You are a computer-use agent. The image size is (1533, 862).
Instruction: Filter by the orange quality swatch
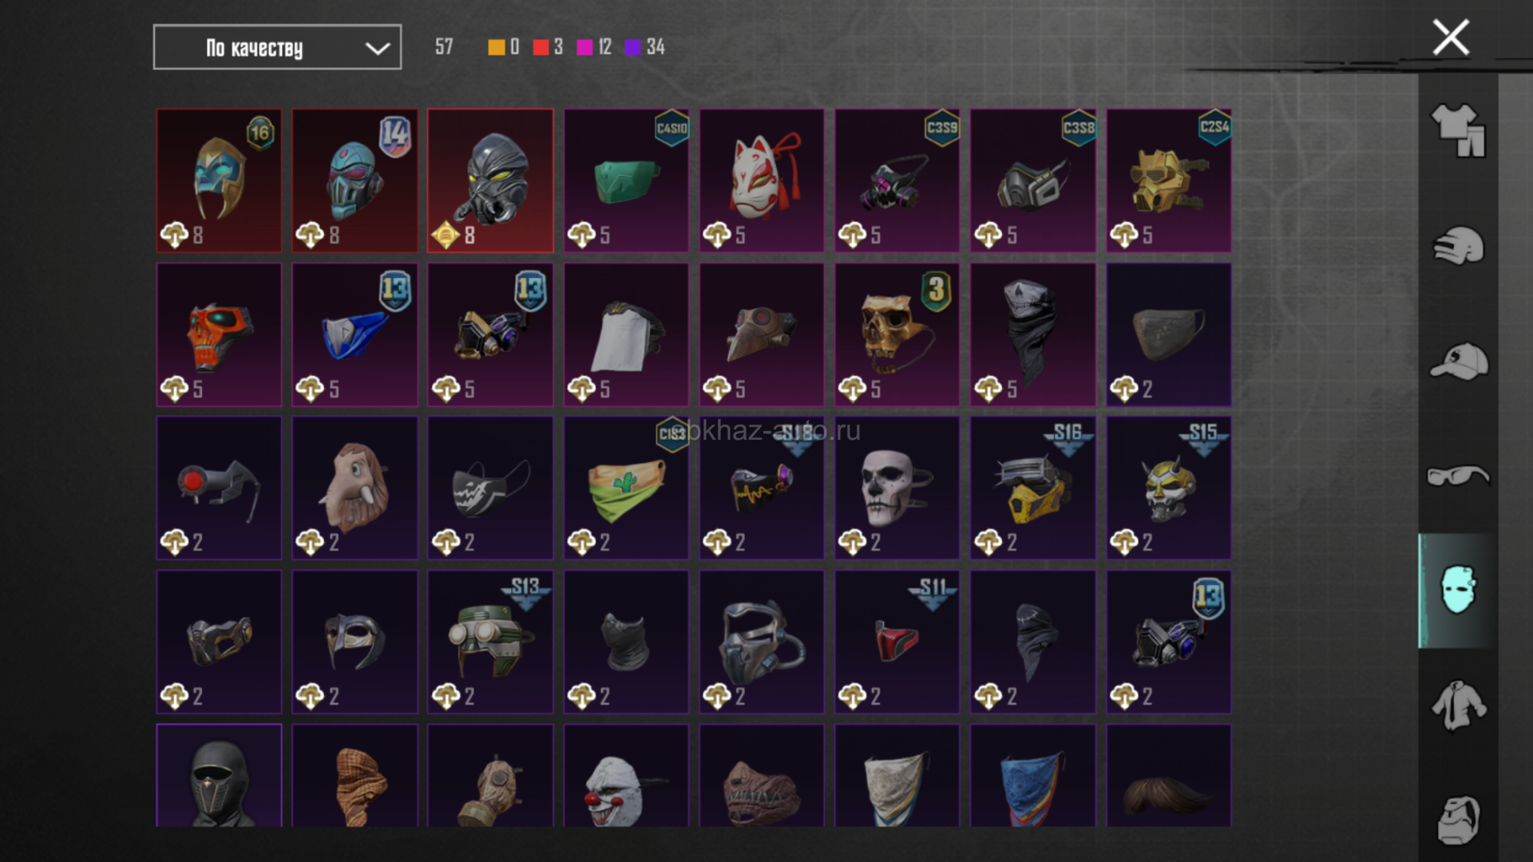coord(496,47)
